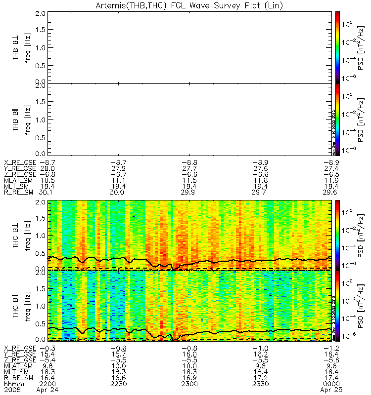Click the THC X_RE_GSE value "-0.3"
Screen dimensions: 371x395
47,348
